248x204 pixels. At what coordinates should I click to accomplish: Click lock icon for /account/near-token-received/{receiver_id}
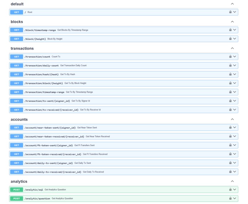click(x=230, y=136)
